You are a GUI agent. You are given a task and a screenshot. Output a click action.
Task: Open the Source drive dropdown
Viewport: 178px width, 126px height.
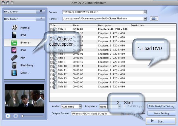[145, 12]
